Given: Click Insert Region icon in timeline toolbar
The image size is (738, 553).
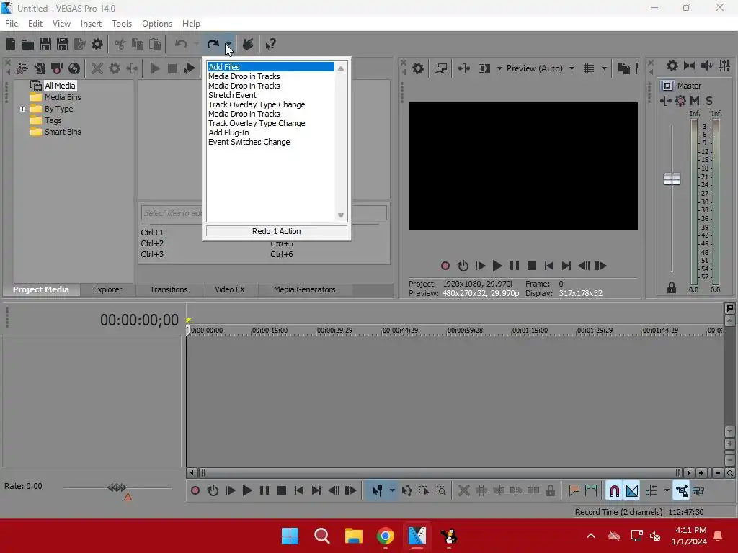Looking at the screenshot, I should coord(591,491).
